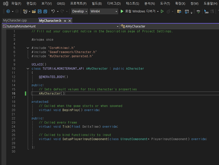
Task: Pin the MyCharacter.h tab
Action: pyautogui.click(x=65, y=21)
